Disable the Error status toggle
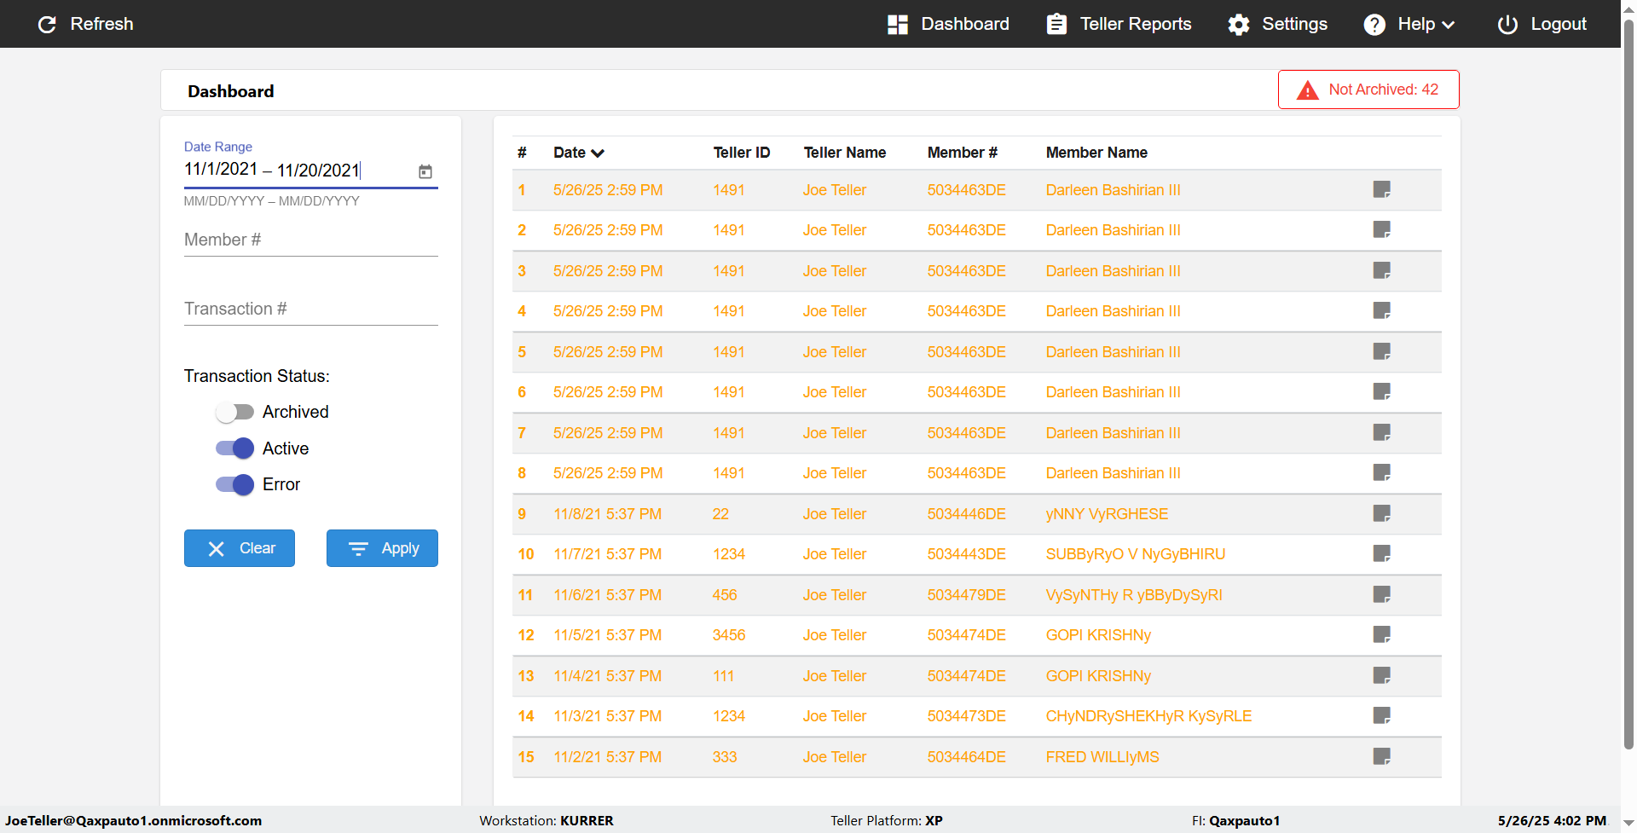 [x=234, y=485]
